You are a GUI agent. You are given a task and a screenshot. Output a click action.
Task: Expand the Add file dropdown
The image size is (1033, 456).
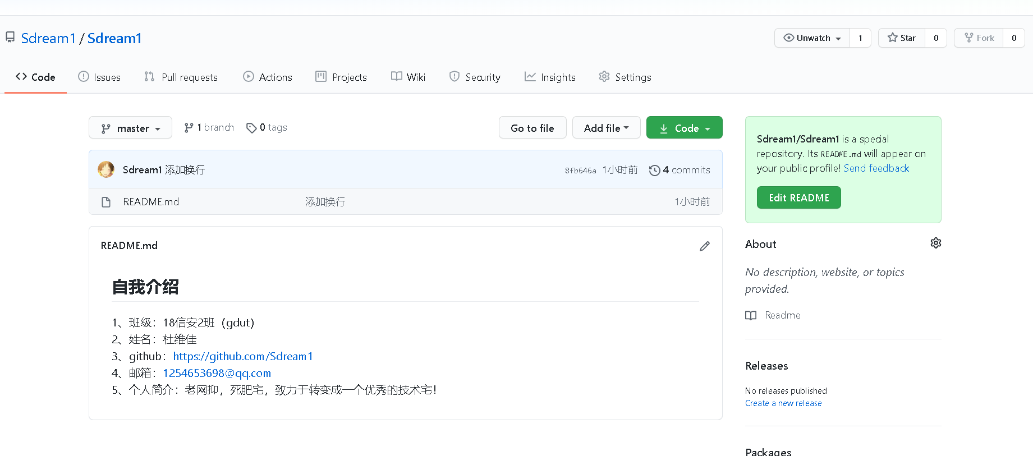[606, 128]
